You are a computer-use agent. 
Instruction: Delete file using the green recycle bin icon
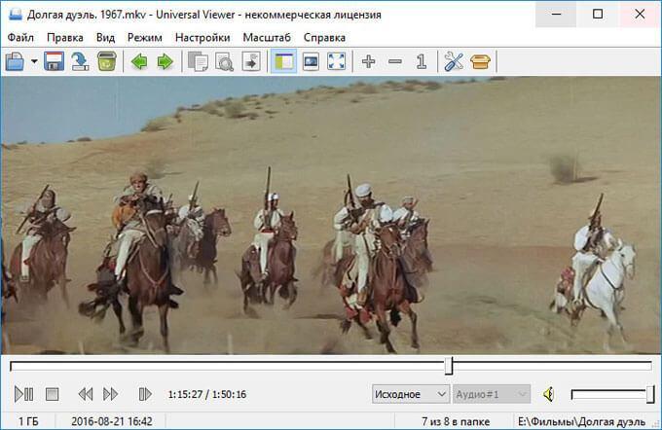point(107,61)
